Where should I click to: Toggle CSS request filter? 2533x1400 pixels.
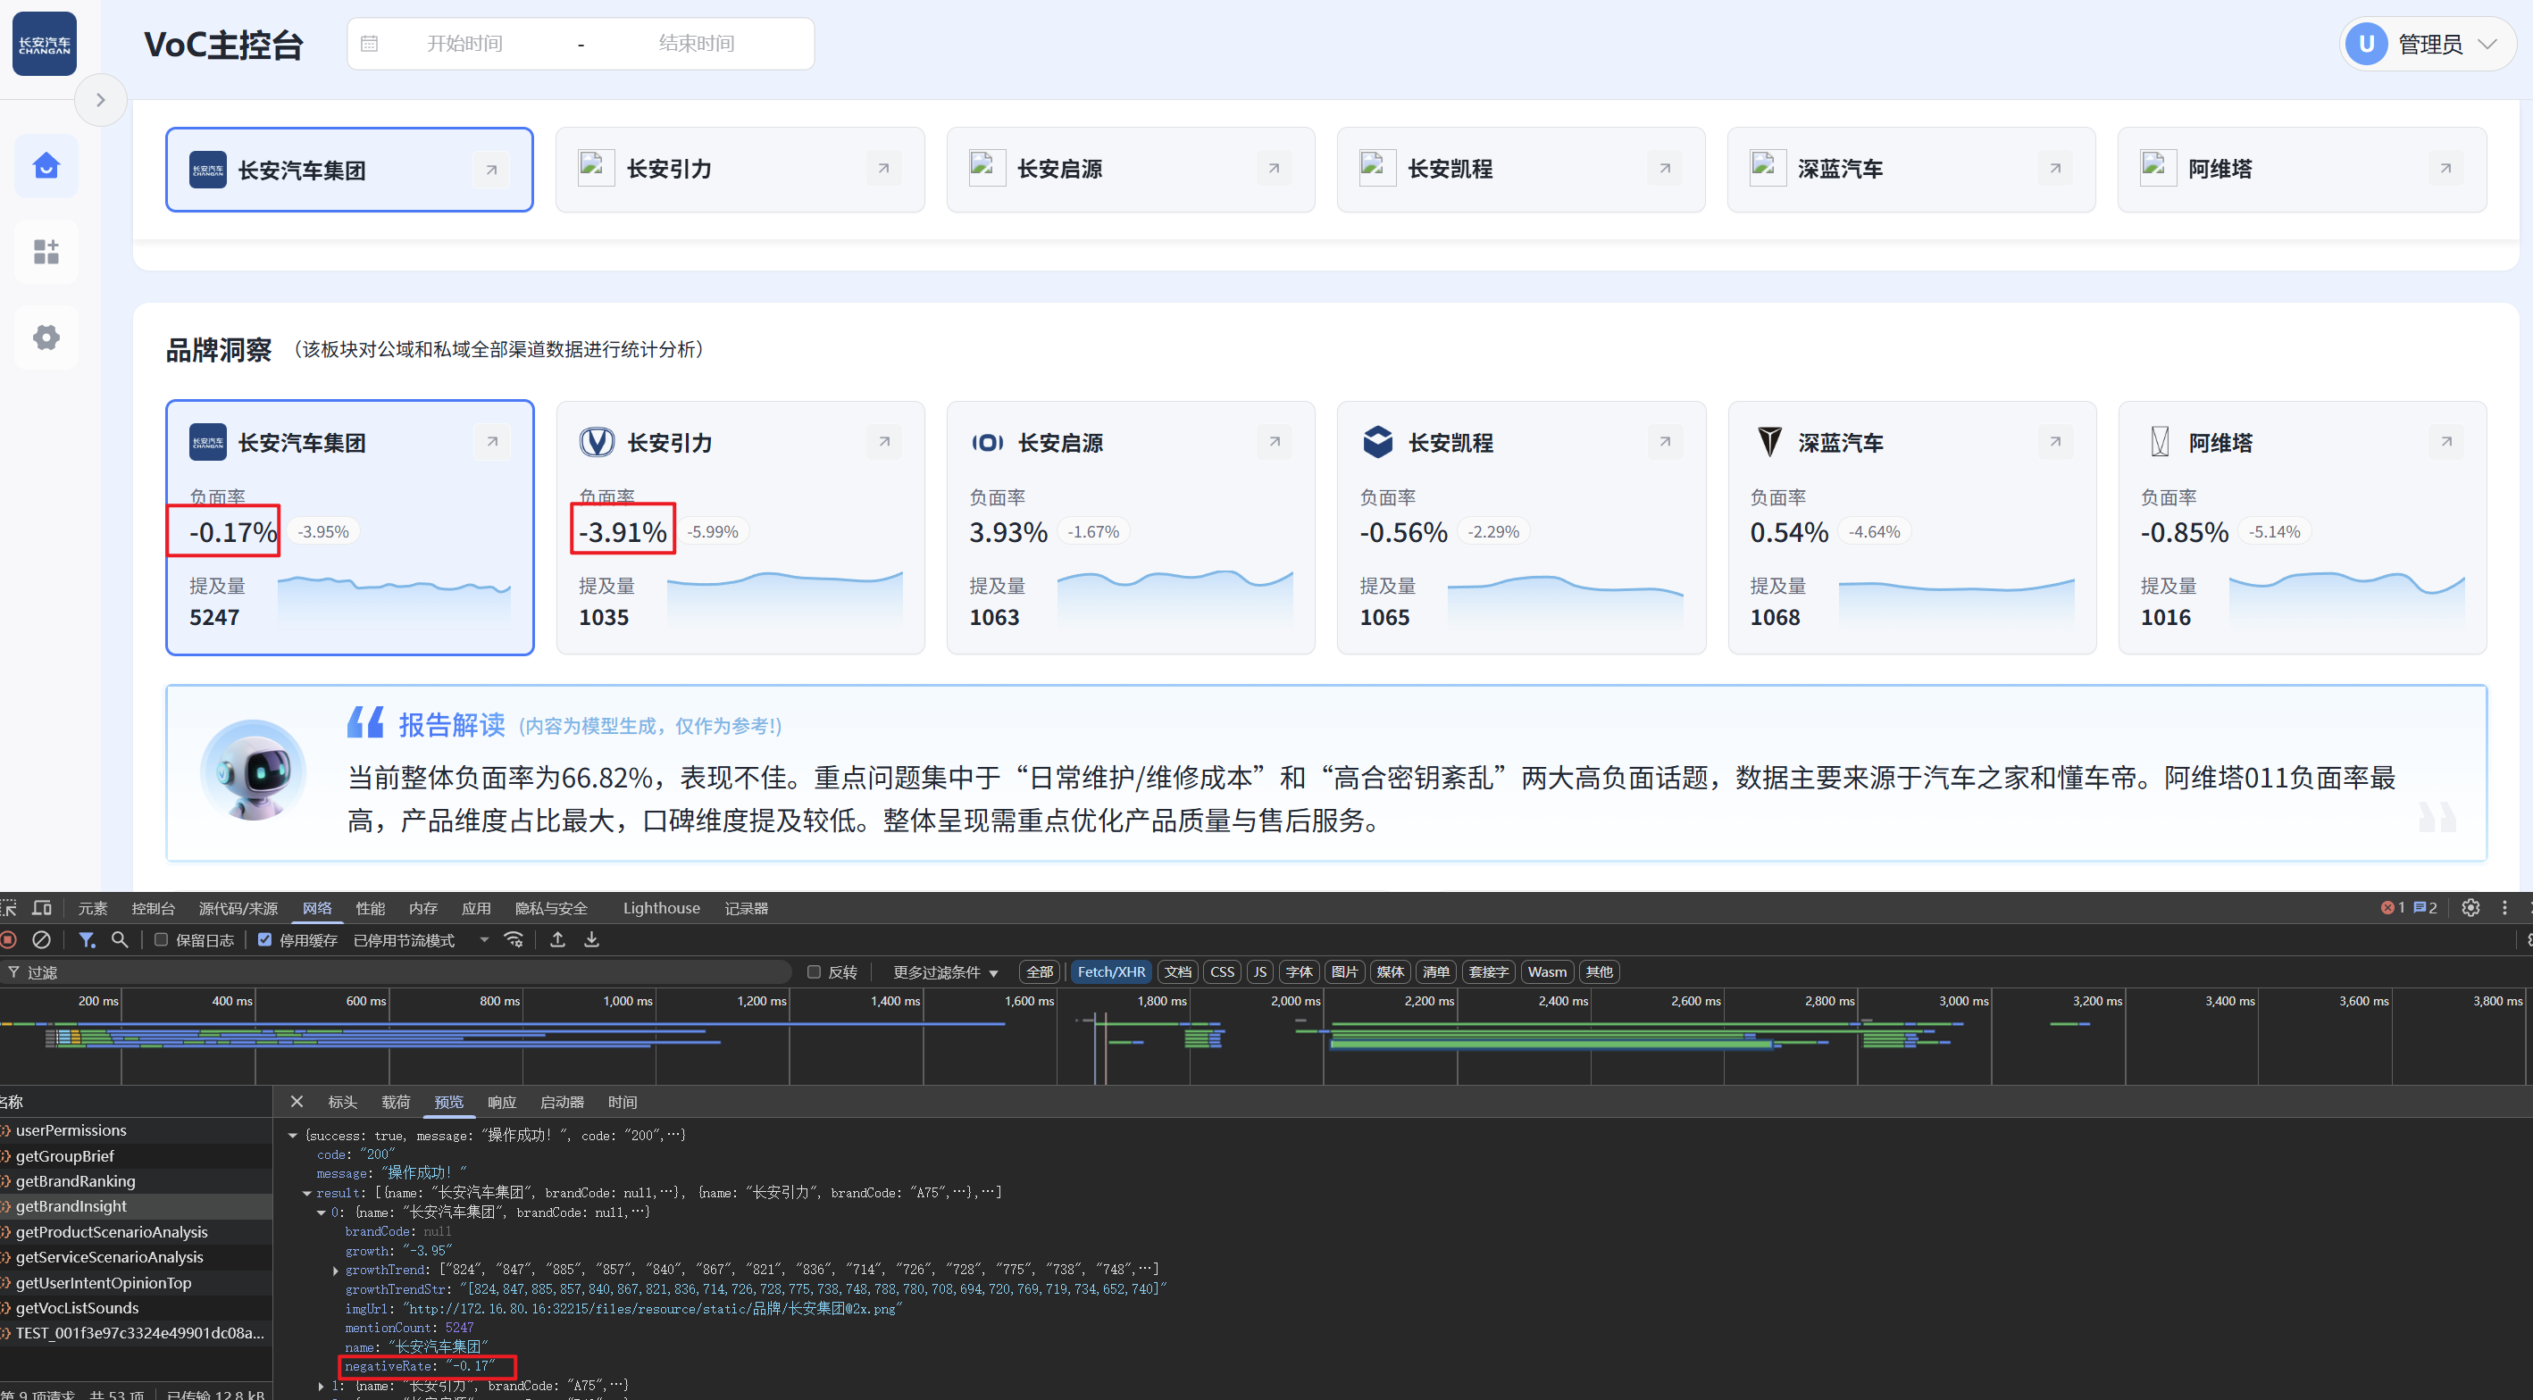coord(1222,971)
